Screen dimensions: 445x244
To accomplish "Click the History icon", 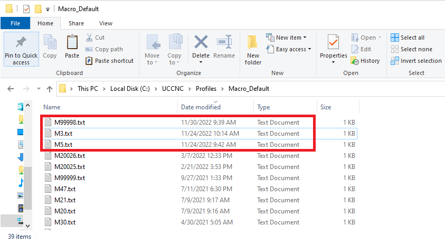I will pyautogui.click(x=355, y=61).
